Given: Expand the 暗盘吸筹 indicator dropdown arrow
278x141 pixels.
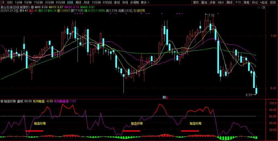Looking at the screenshot, I should (x=2, y=101).
